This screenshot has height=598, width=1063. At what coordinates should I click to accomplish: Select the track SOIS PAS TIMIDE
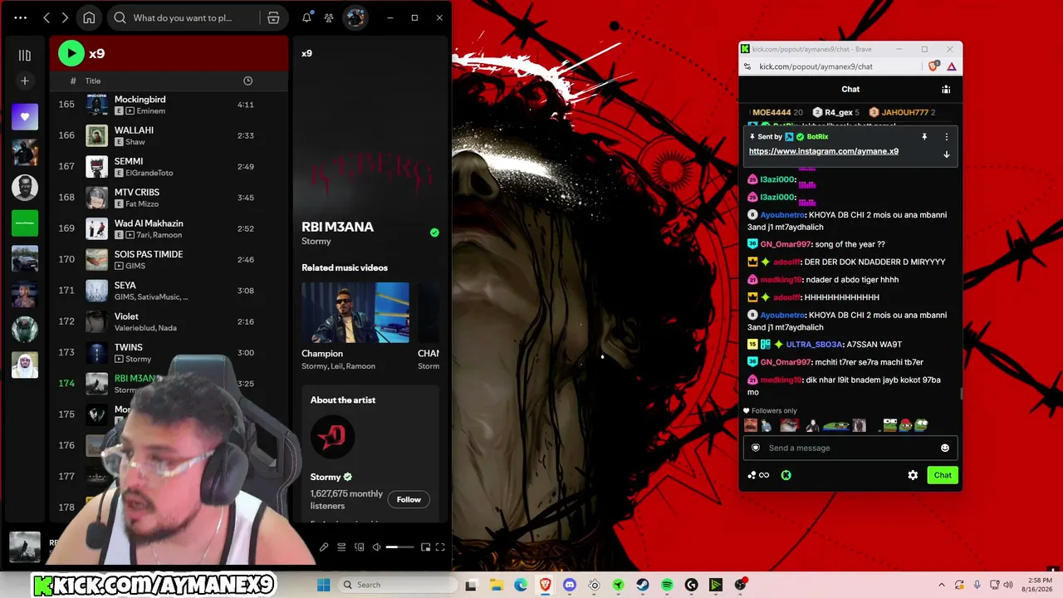tap(169, 259)
